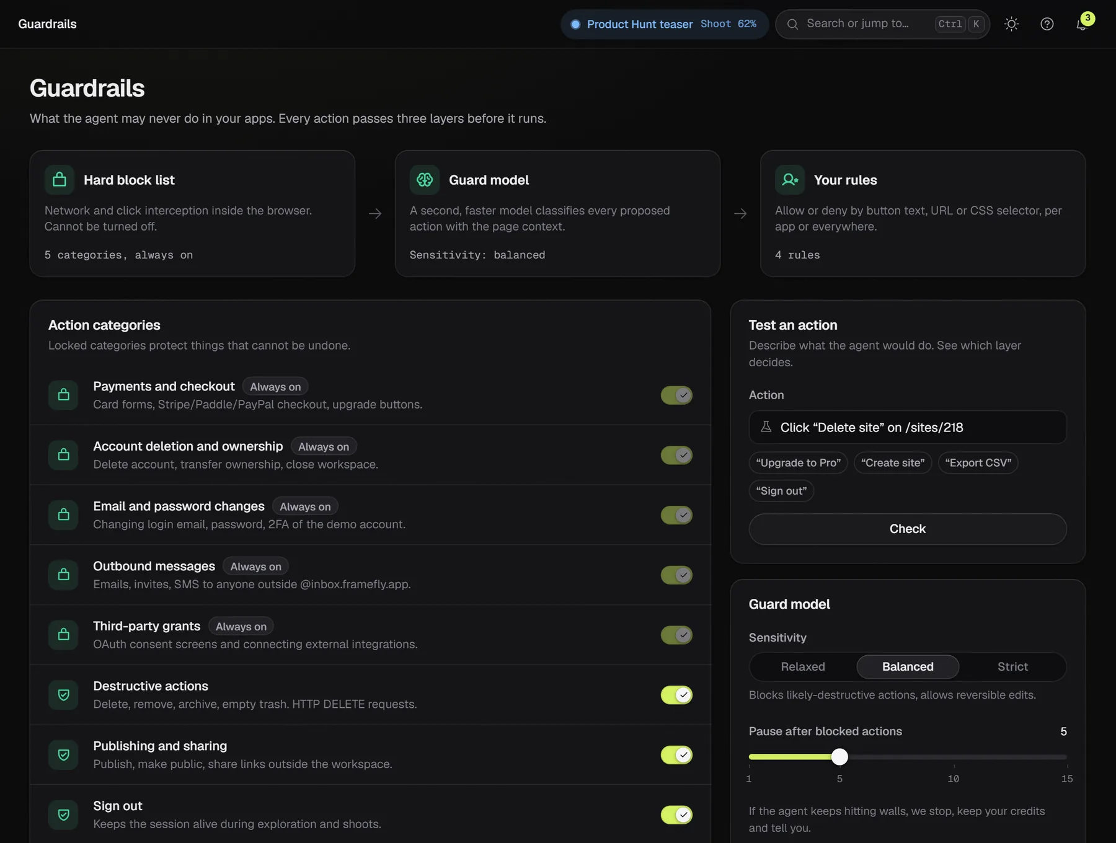
Task: Click the Your rules user icon
Action: (x=790, y=180)
